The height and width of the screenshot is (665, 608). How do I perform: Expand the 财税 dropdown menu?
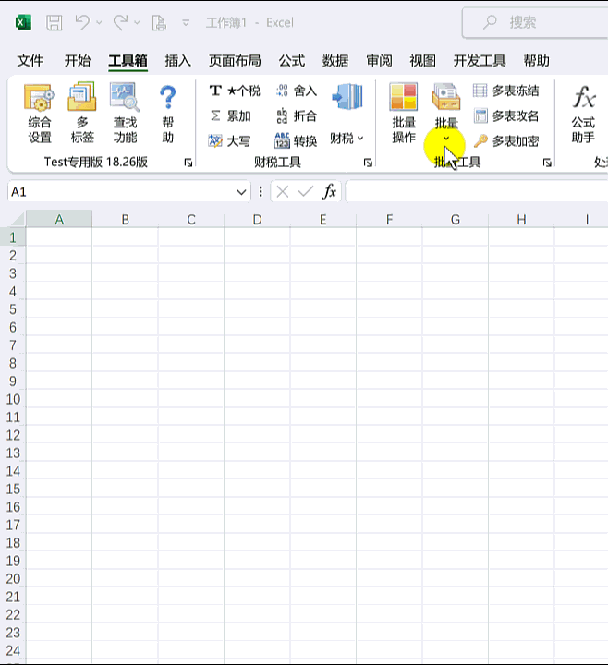347,138
